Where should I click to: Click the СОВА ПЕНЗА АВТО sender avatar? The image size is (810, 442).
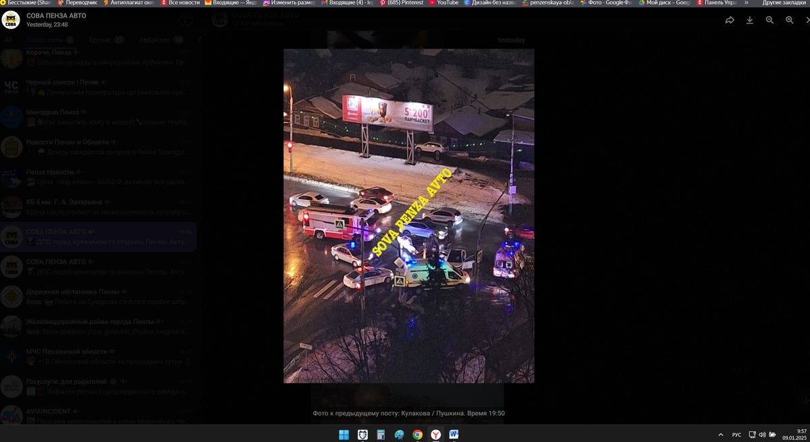pyautogui.click(x=10, y=20)
